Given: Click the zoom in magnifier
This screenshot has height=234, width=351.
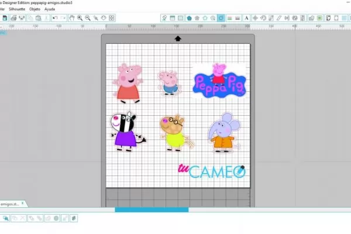Looking at the screenshot, I should click(x=80, y=18).
